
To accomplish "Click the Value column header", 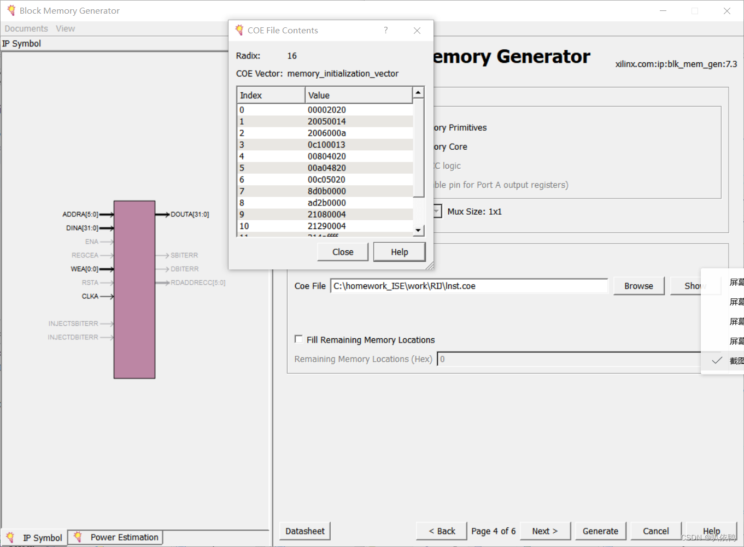I will pyautogui.click(x=359, y=95).
